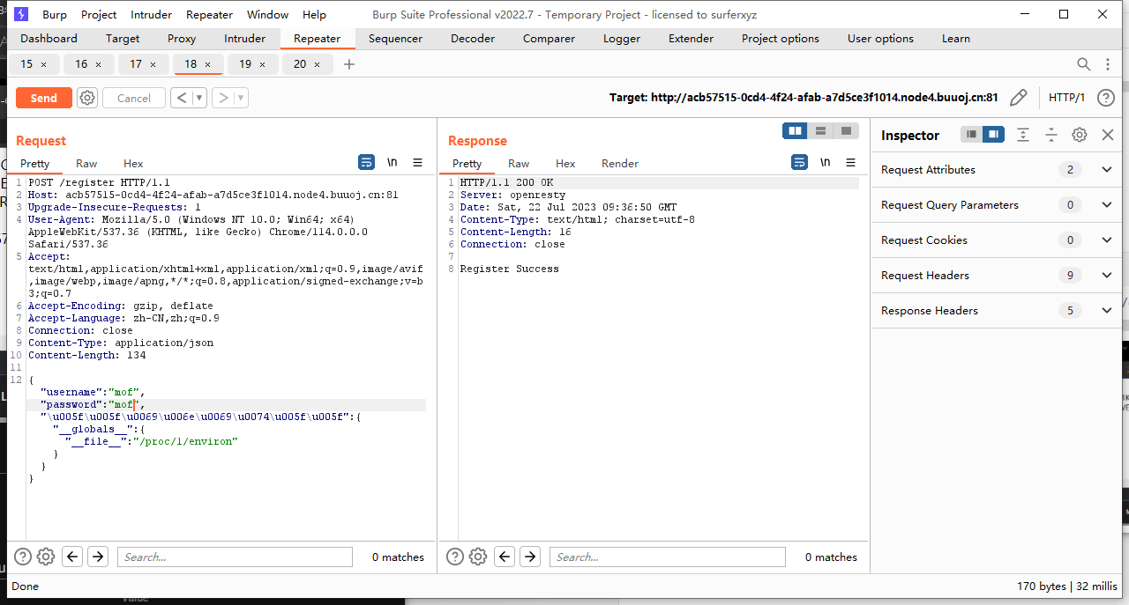1129x605 pixels.
Task: Go to previous response search match
Action: [x=505, y=557]
